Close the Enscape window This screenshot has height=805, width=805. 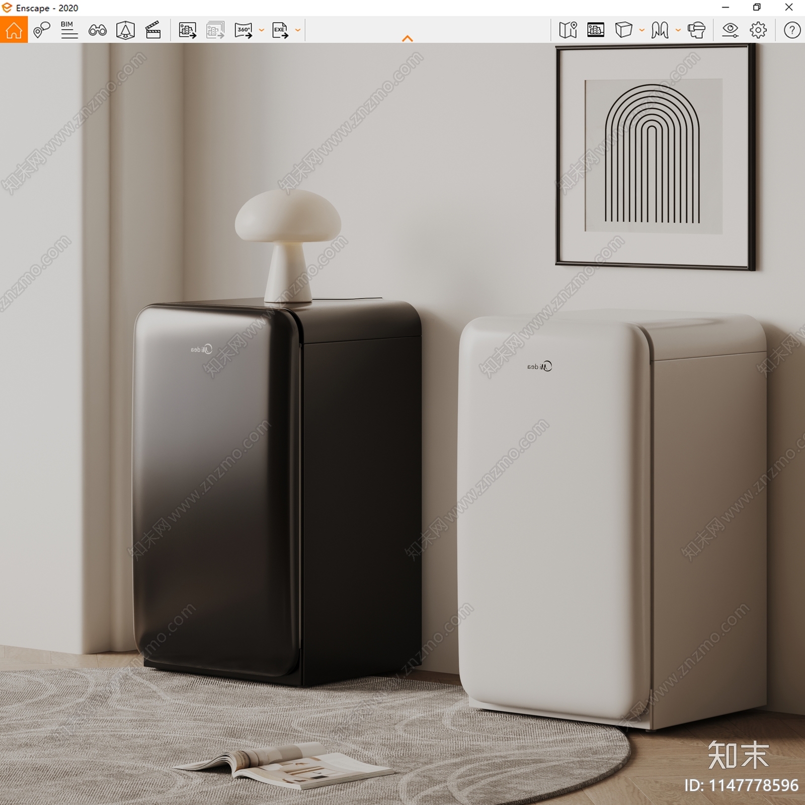coord(789,8)
